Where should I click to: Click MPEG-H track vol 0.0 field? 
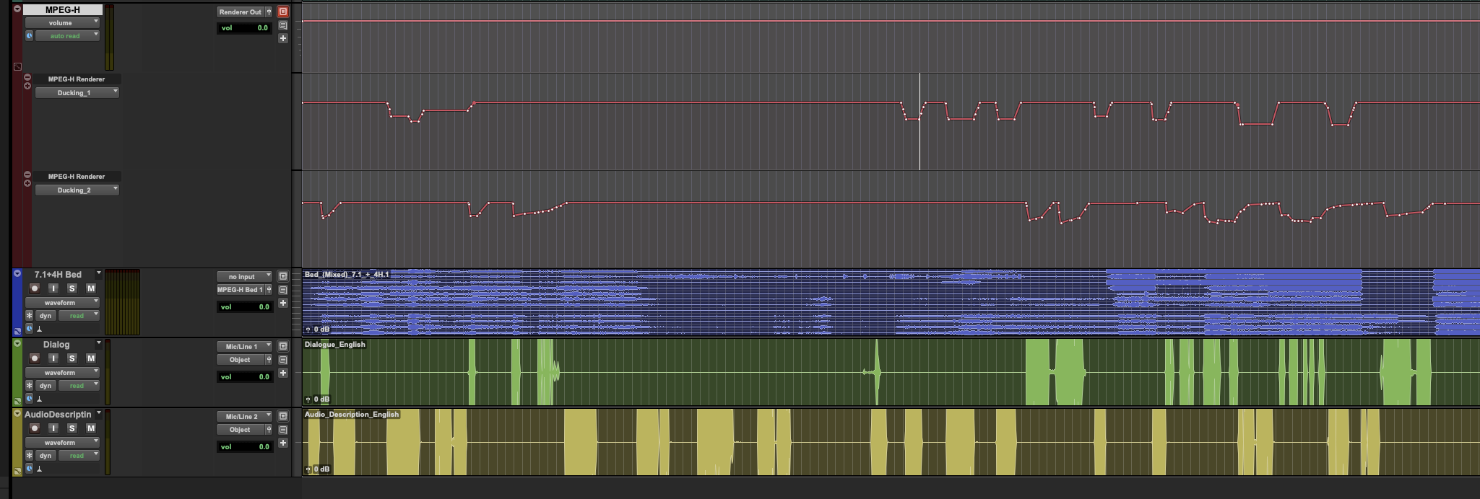pos(245,27)
